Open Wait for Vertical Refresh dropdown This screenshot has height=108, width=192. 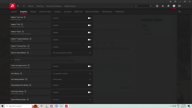click(x=72, y=53)
